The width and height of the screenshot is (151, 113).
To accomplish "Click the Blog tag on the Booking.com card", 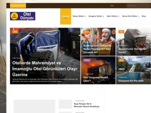I will point(86,32).
